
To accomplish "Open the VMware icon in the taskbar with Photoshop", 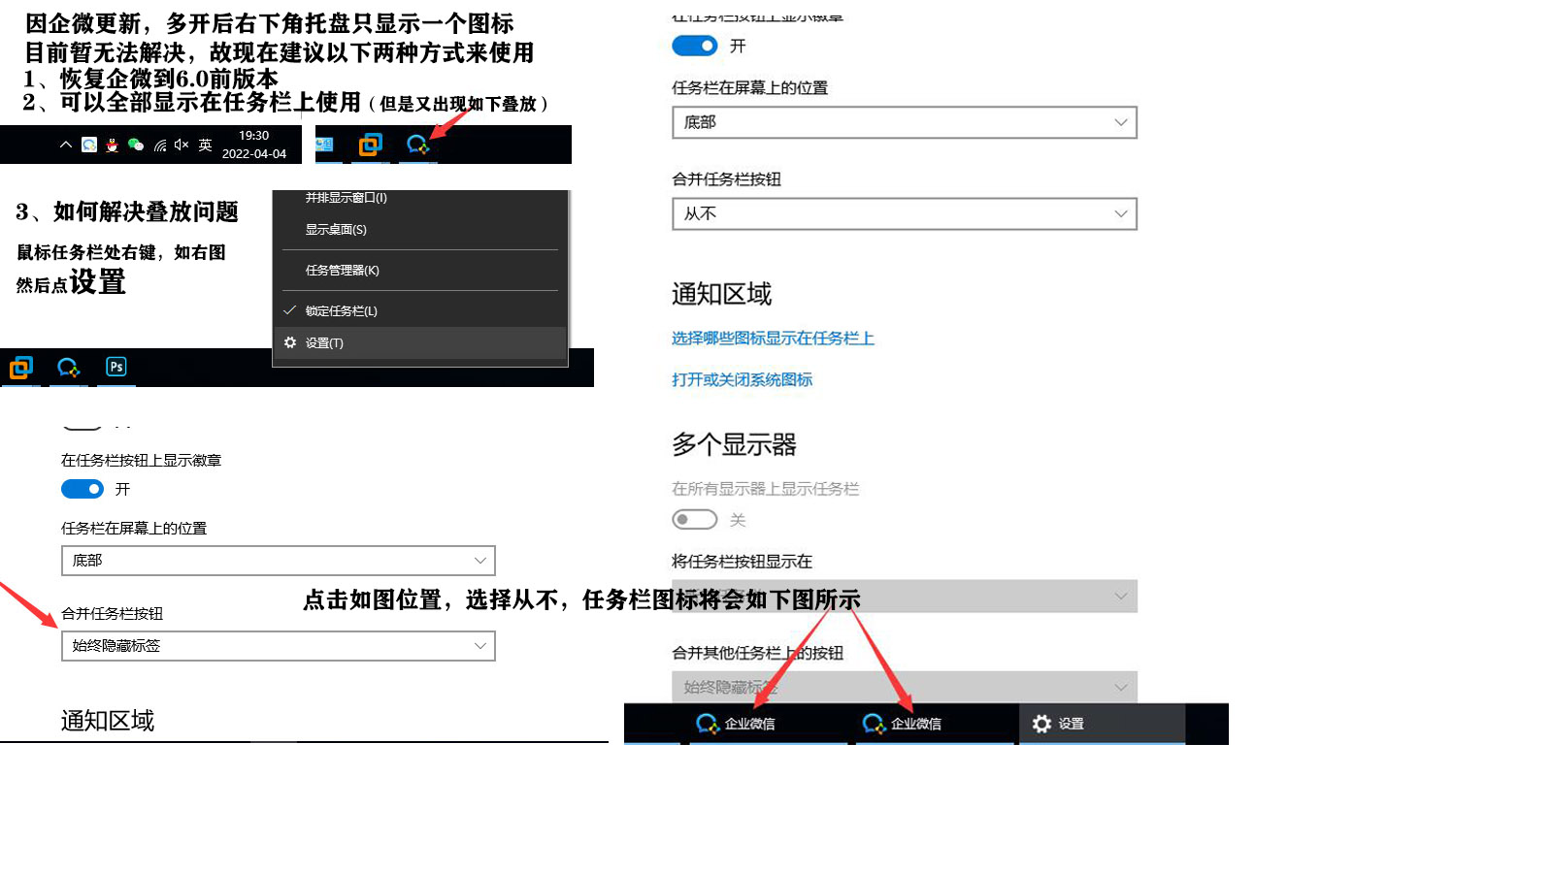I will point(21,368).
